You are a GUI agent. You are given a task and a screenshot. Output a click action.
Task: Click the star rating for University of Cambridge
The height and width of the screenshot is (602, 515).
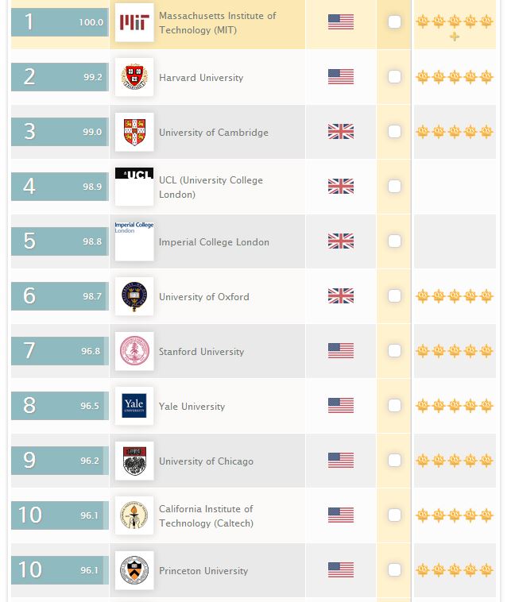click(455, 132)
